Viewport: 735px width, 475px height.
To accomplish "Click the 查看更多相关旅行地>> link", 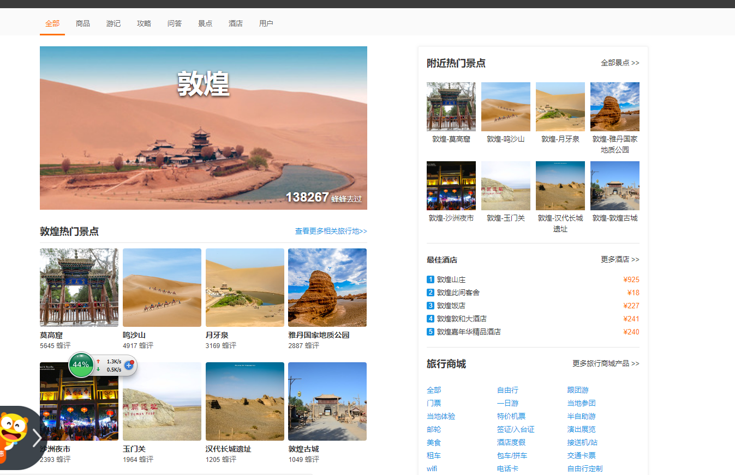I will 331,231.
